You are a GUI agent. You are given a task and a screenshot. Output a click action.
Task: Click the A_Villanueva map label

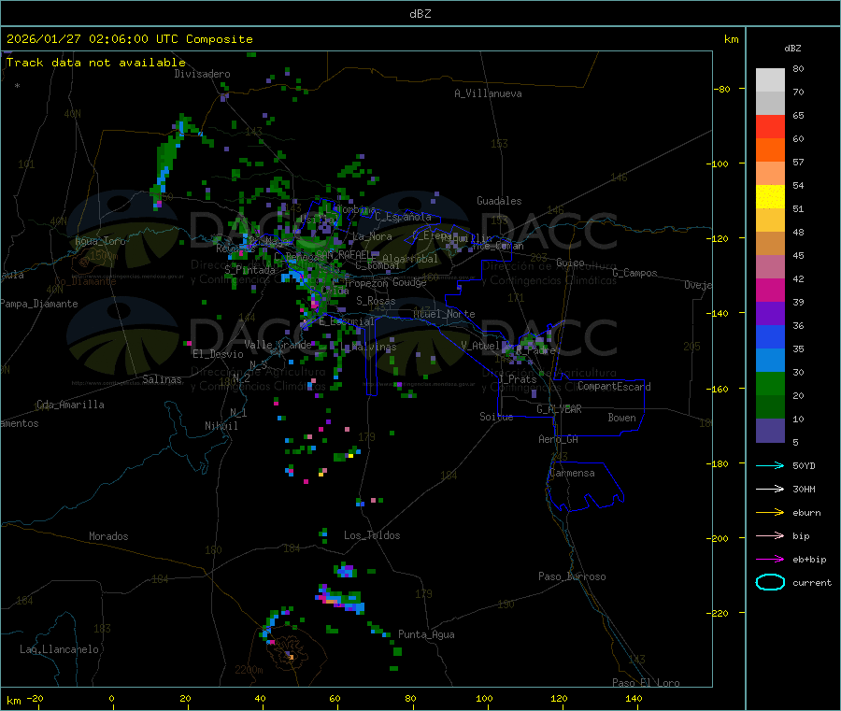tap(488, 93)
